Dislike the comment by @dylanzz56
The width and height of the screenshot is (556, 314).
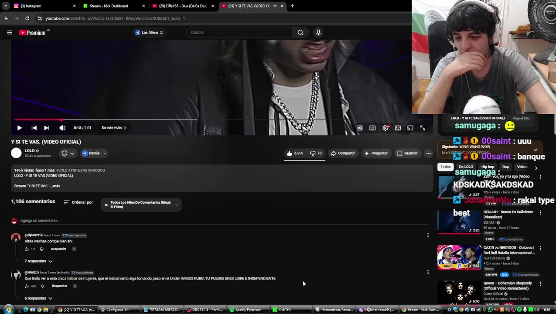(x=42, y=249)
